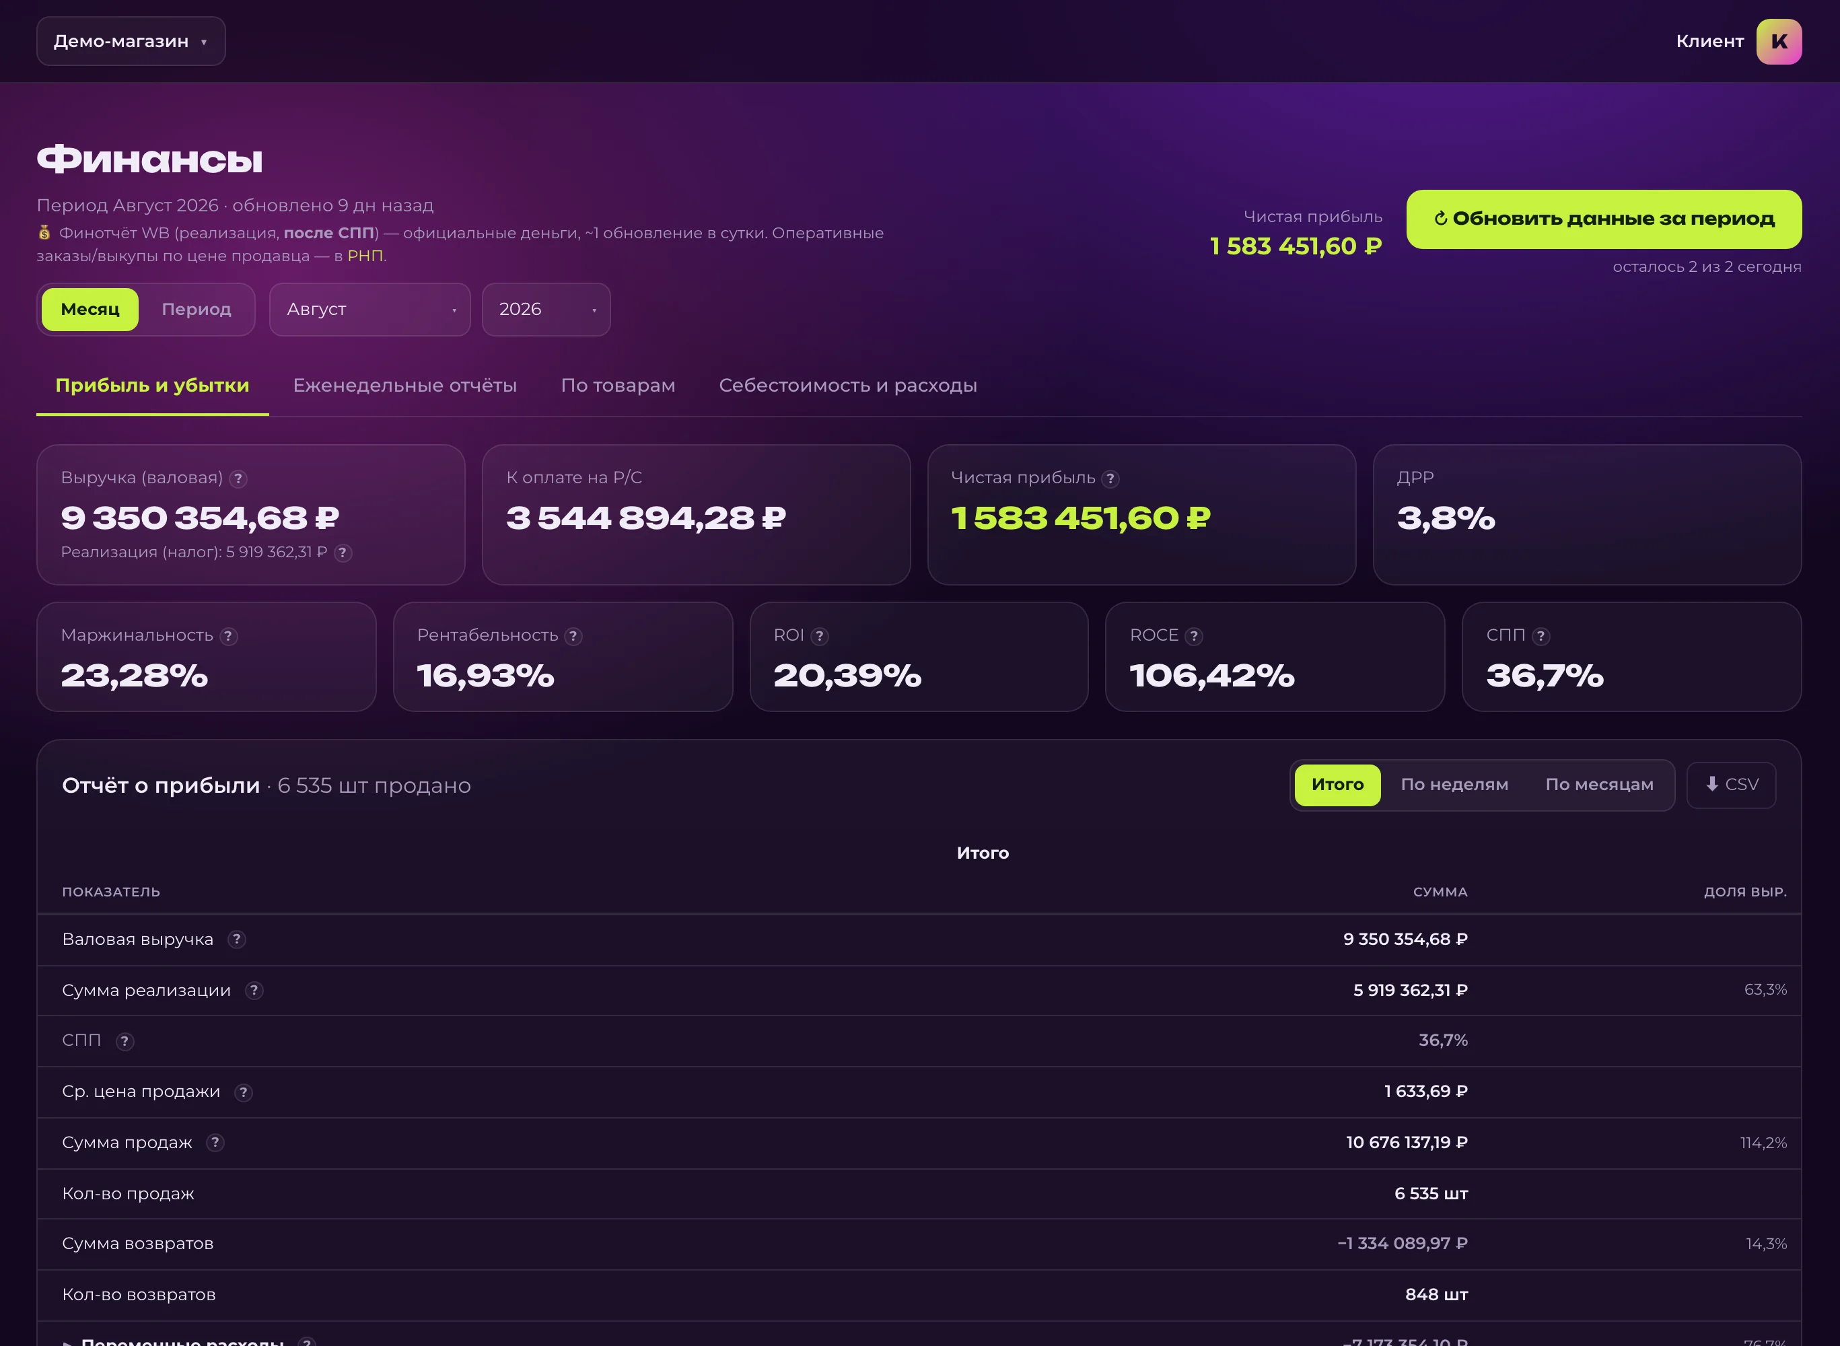This screenshot has height=1346, width=1840.
Task: Open the Прибыль и убытки tab
Action: (x=152, y=386)
